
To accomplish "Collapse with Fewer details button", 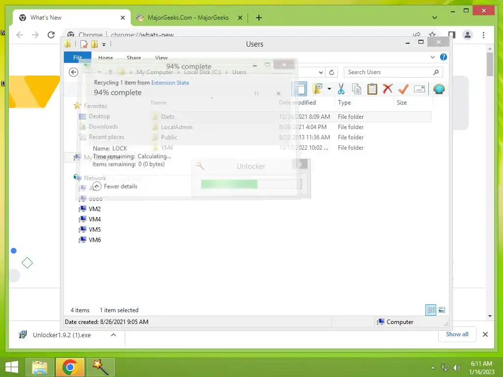I will 115,186.
